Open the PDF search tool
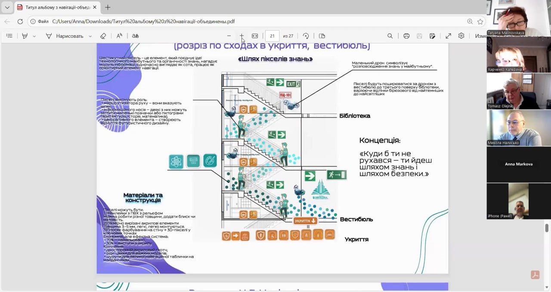Screen dimensions: 551x292 [390, 36]
